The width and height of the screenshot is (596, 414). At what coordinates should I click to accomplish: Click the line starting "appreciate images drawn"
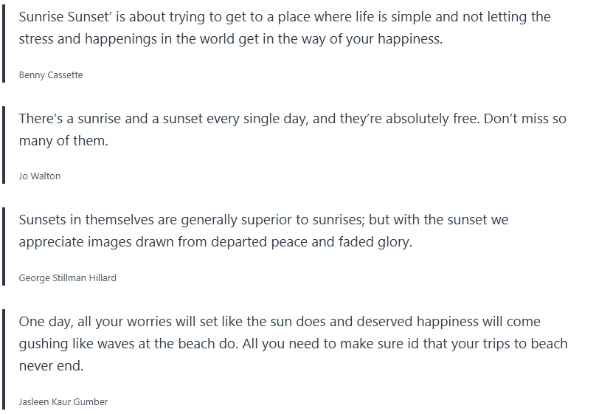click(215, 242)
